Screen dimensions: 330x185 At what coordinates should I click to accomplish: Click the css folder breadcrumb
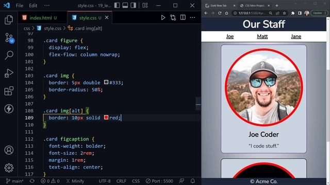point(27,28)
